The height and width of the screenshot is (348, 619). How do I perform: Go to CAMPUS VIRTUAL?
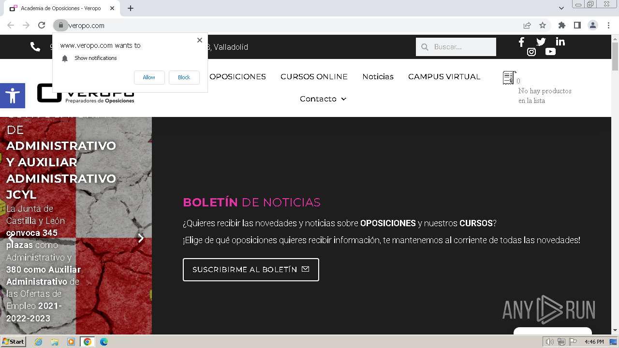coord(444,76)
